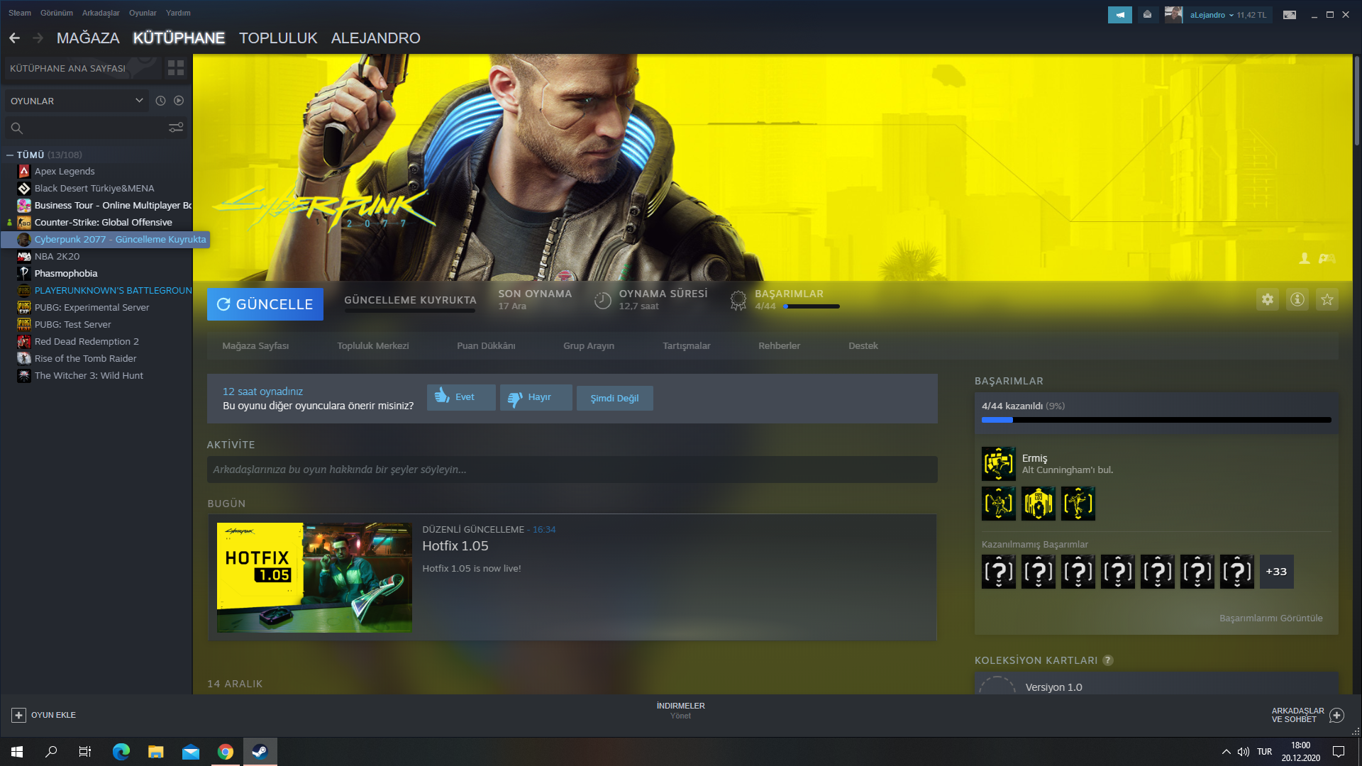Open the Oyunlar menu
This screenshot has height=766, width=1362.
(143, 13)
